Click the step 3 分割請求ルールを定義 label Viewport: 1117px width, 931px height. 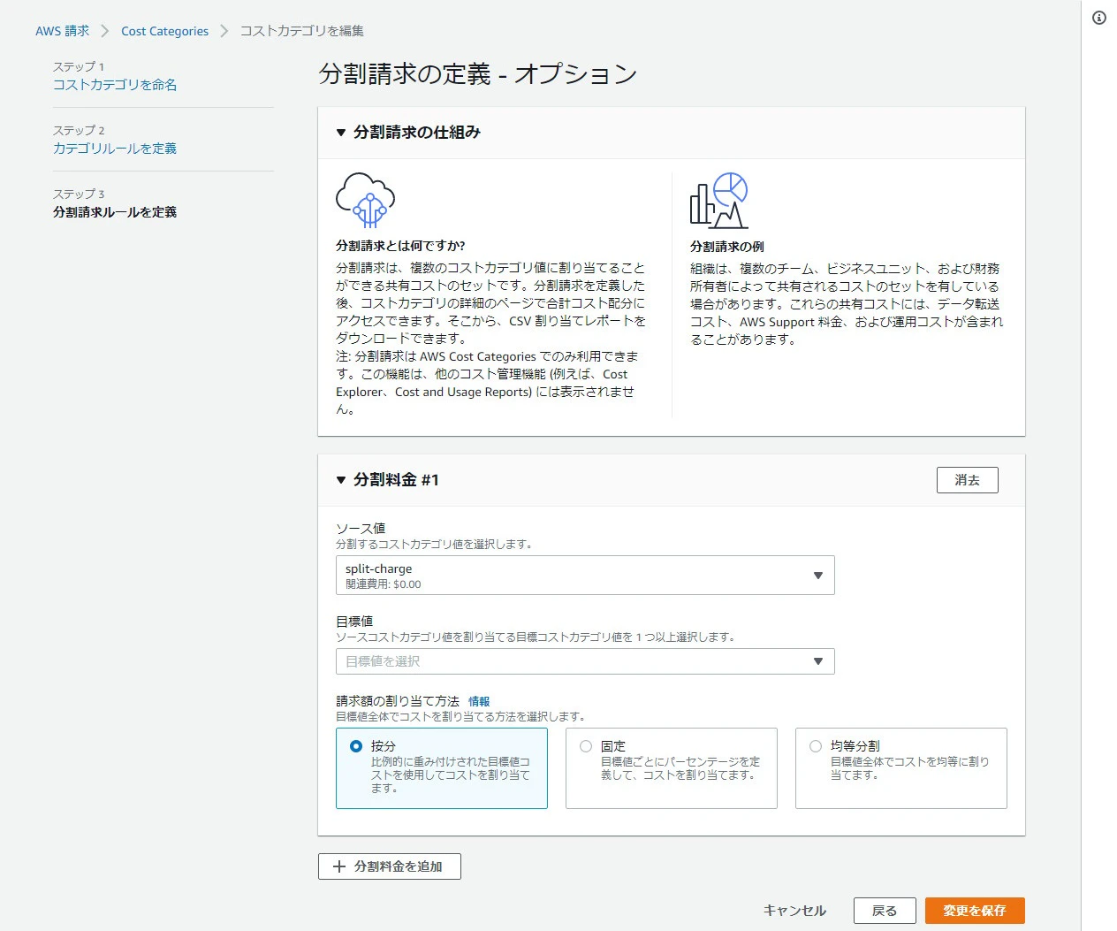click(x=115, y=212)
